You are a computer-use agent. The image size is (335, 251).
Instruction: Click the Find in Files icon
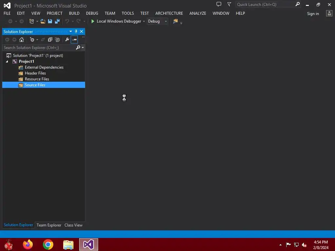(175, 21)
